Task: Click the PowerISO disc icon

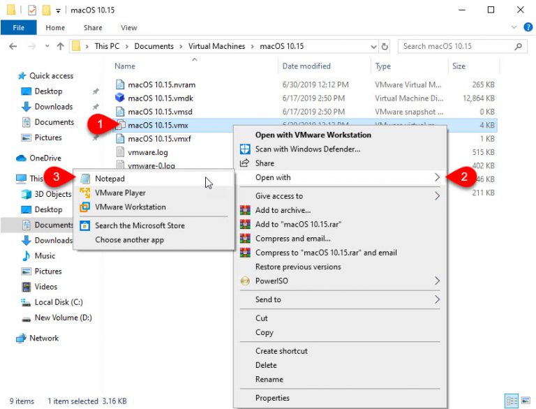Action: 245,281
